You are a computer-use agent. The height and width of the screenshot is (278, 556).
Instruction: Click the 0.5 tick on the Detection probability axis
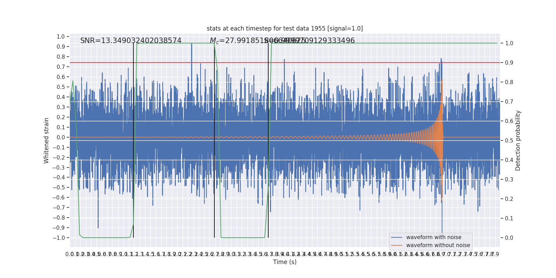click(x=509, y=140)
